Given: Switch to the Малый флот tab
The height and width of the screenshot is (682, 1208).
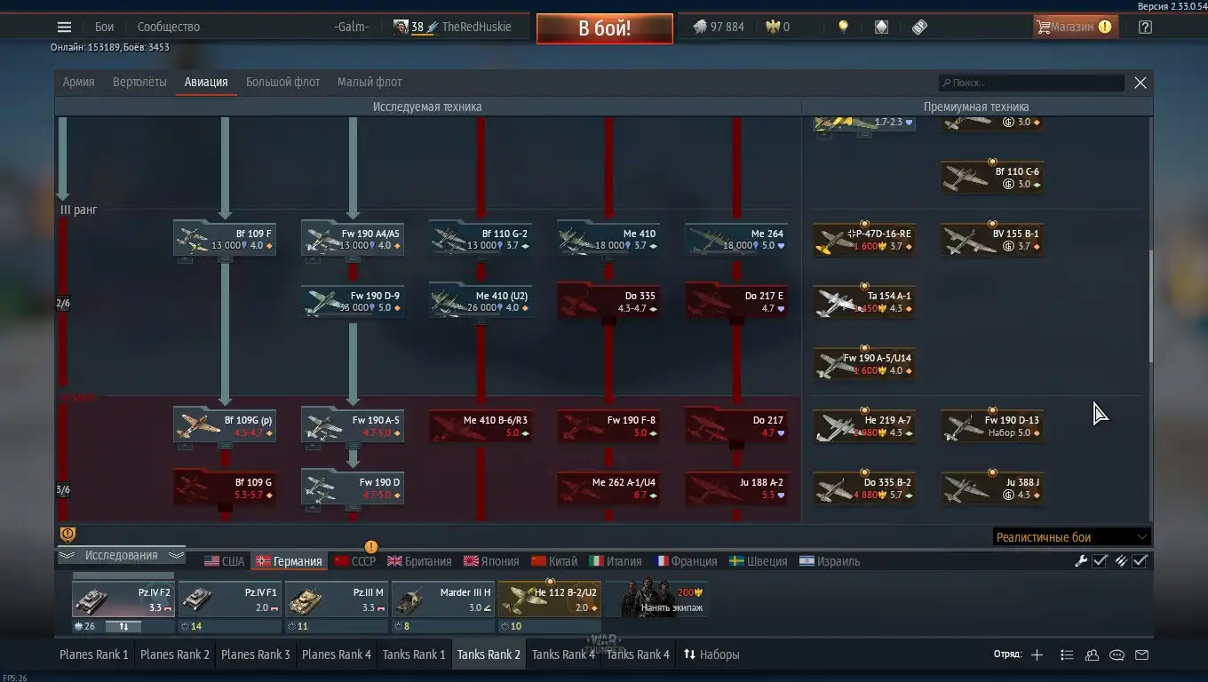Looking at the screenshot, I should pyautogui.click(x=370, y=82).
